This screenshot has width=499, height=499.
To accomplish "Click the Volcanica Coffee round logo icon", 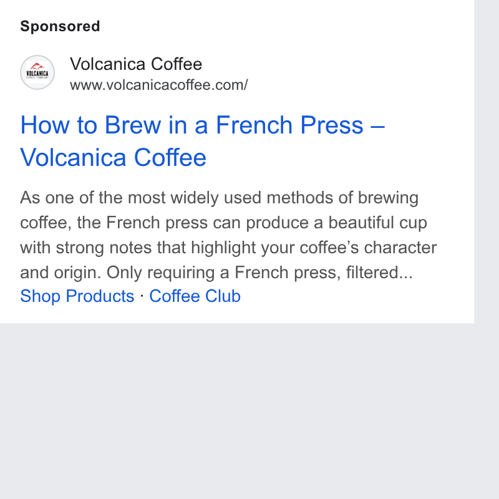I will coord(37,72).
